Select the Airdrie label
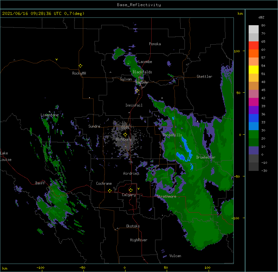The image size is (278, 272). click(130, 173)
